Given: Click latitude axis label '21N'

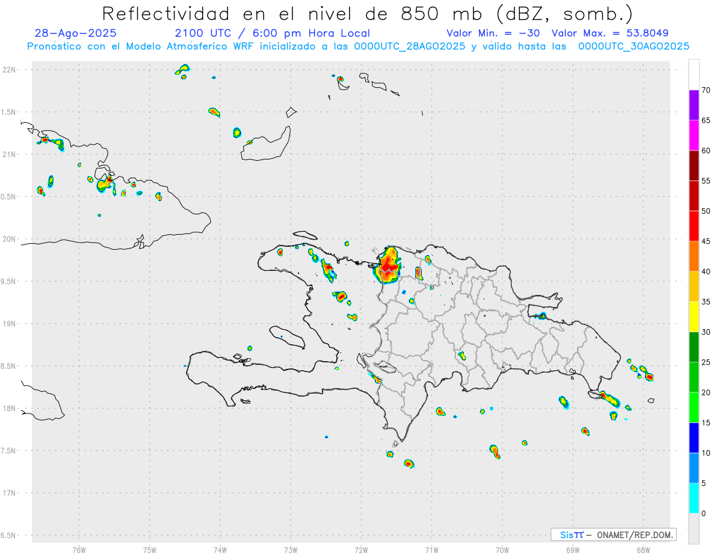Looking at the screenshot, I should [x=10, y=154].
